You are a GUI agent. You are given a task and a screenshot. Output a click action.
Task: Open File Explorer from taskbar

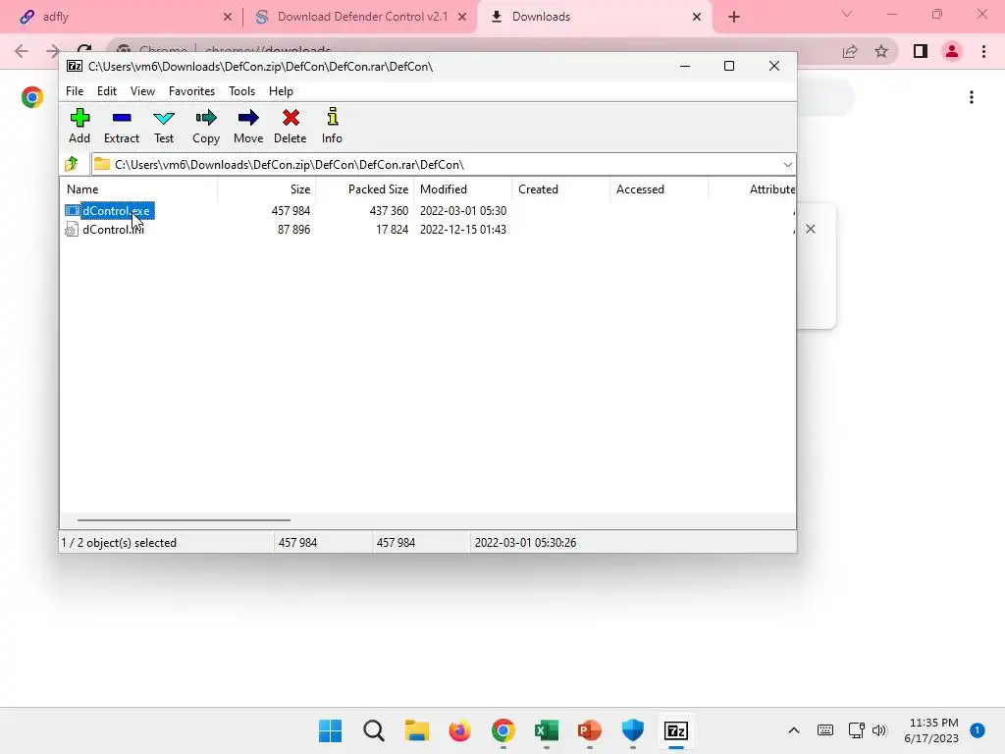point(416,730)
